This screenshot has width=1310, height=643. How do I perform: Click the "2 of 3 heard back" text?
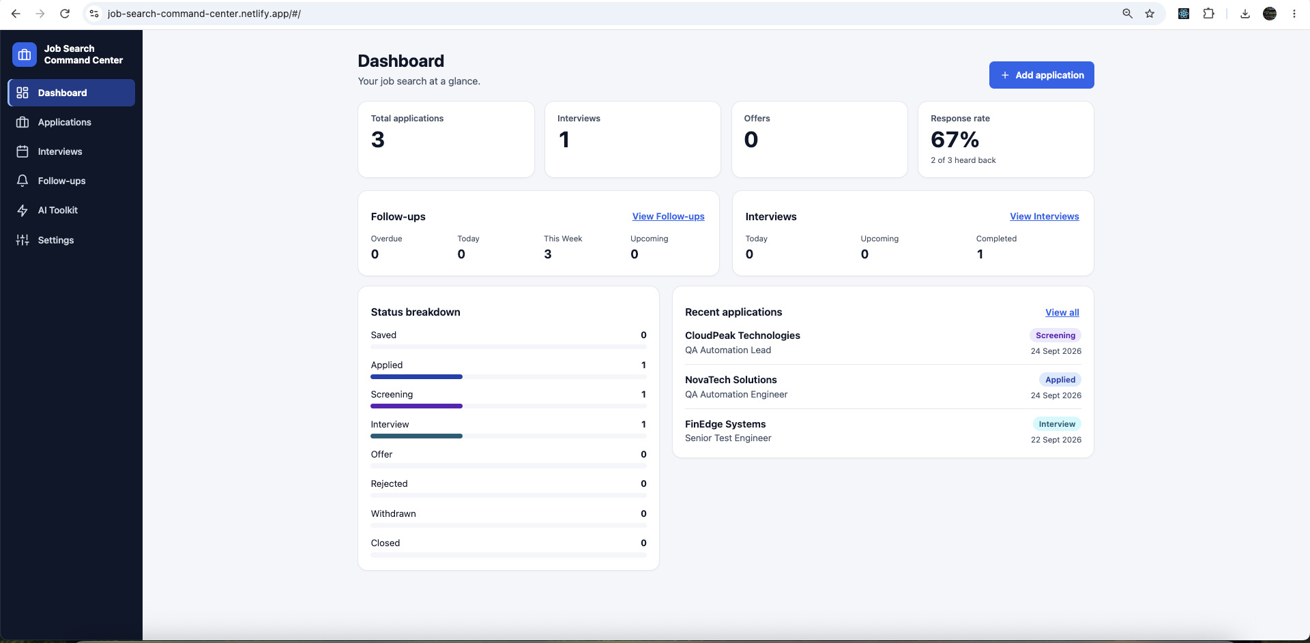click(963, 160)
